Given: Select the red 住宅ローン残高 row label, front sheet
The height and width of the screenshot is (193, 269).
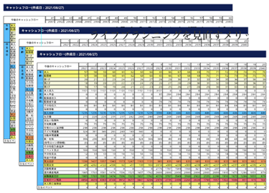Looking at the screenshot, I should coord(61,180).
